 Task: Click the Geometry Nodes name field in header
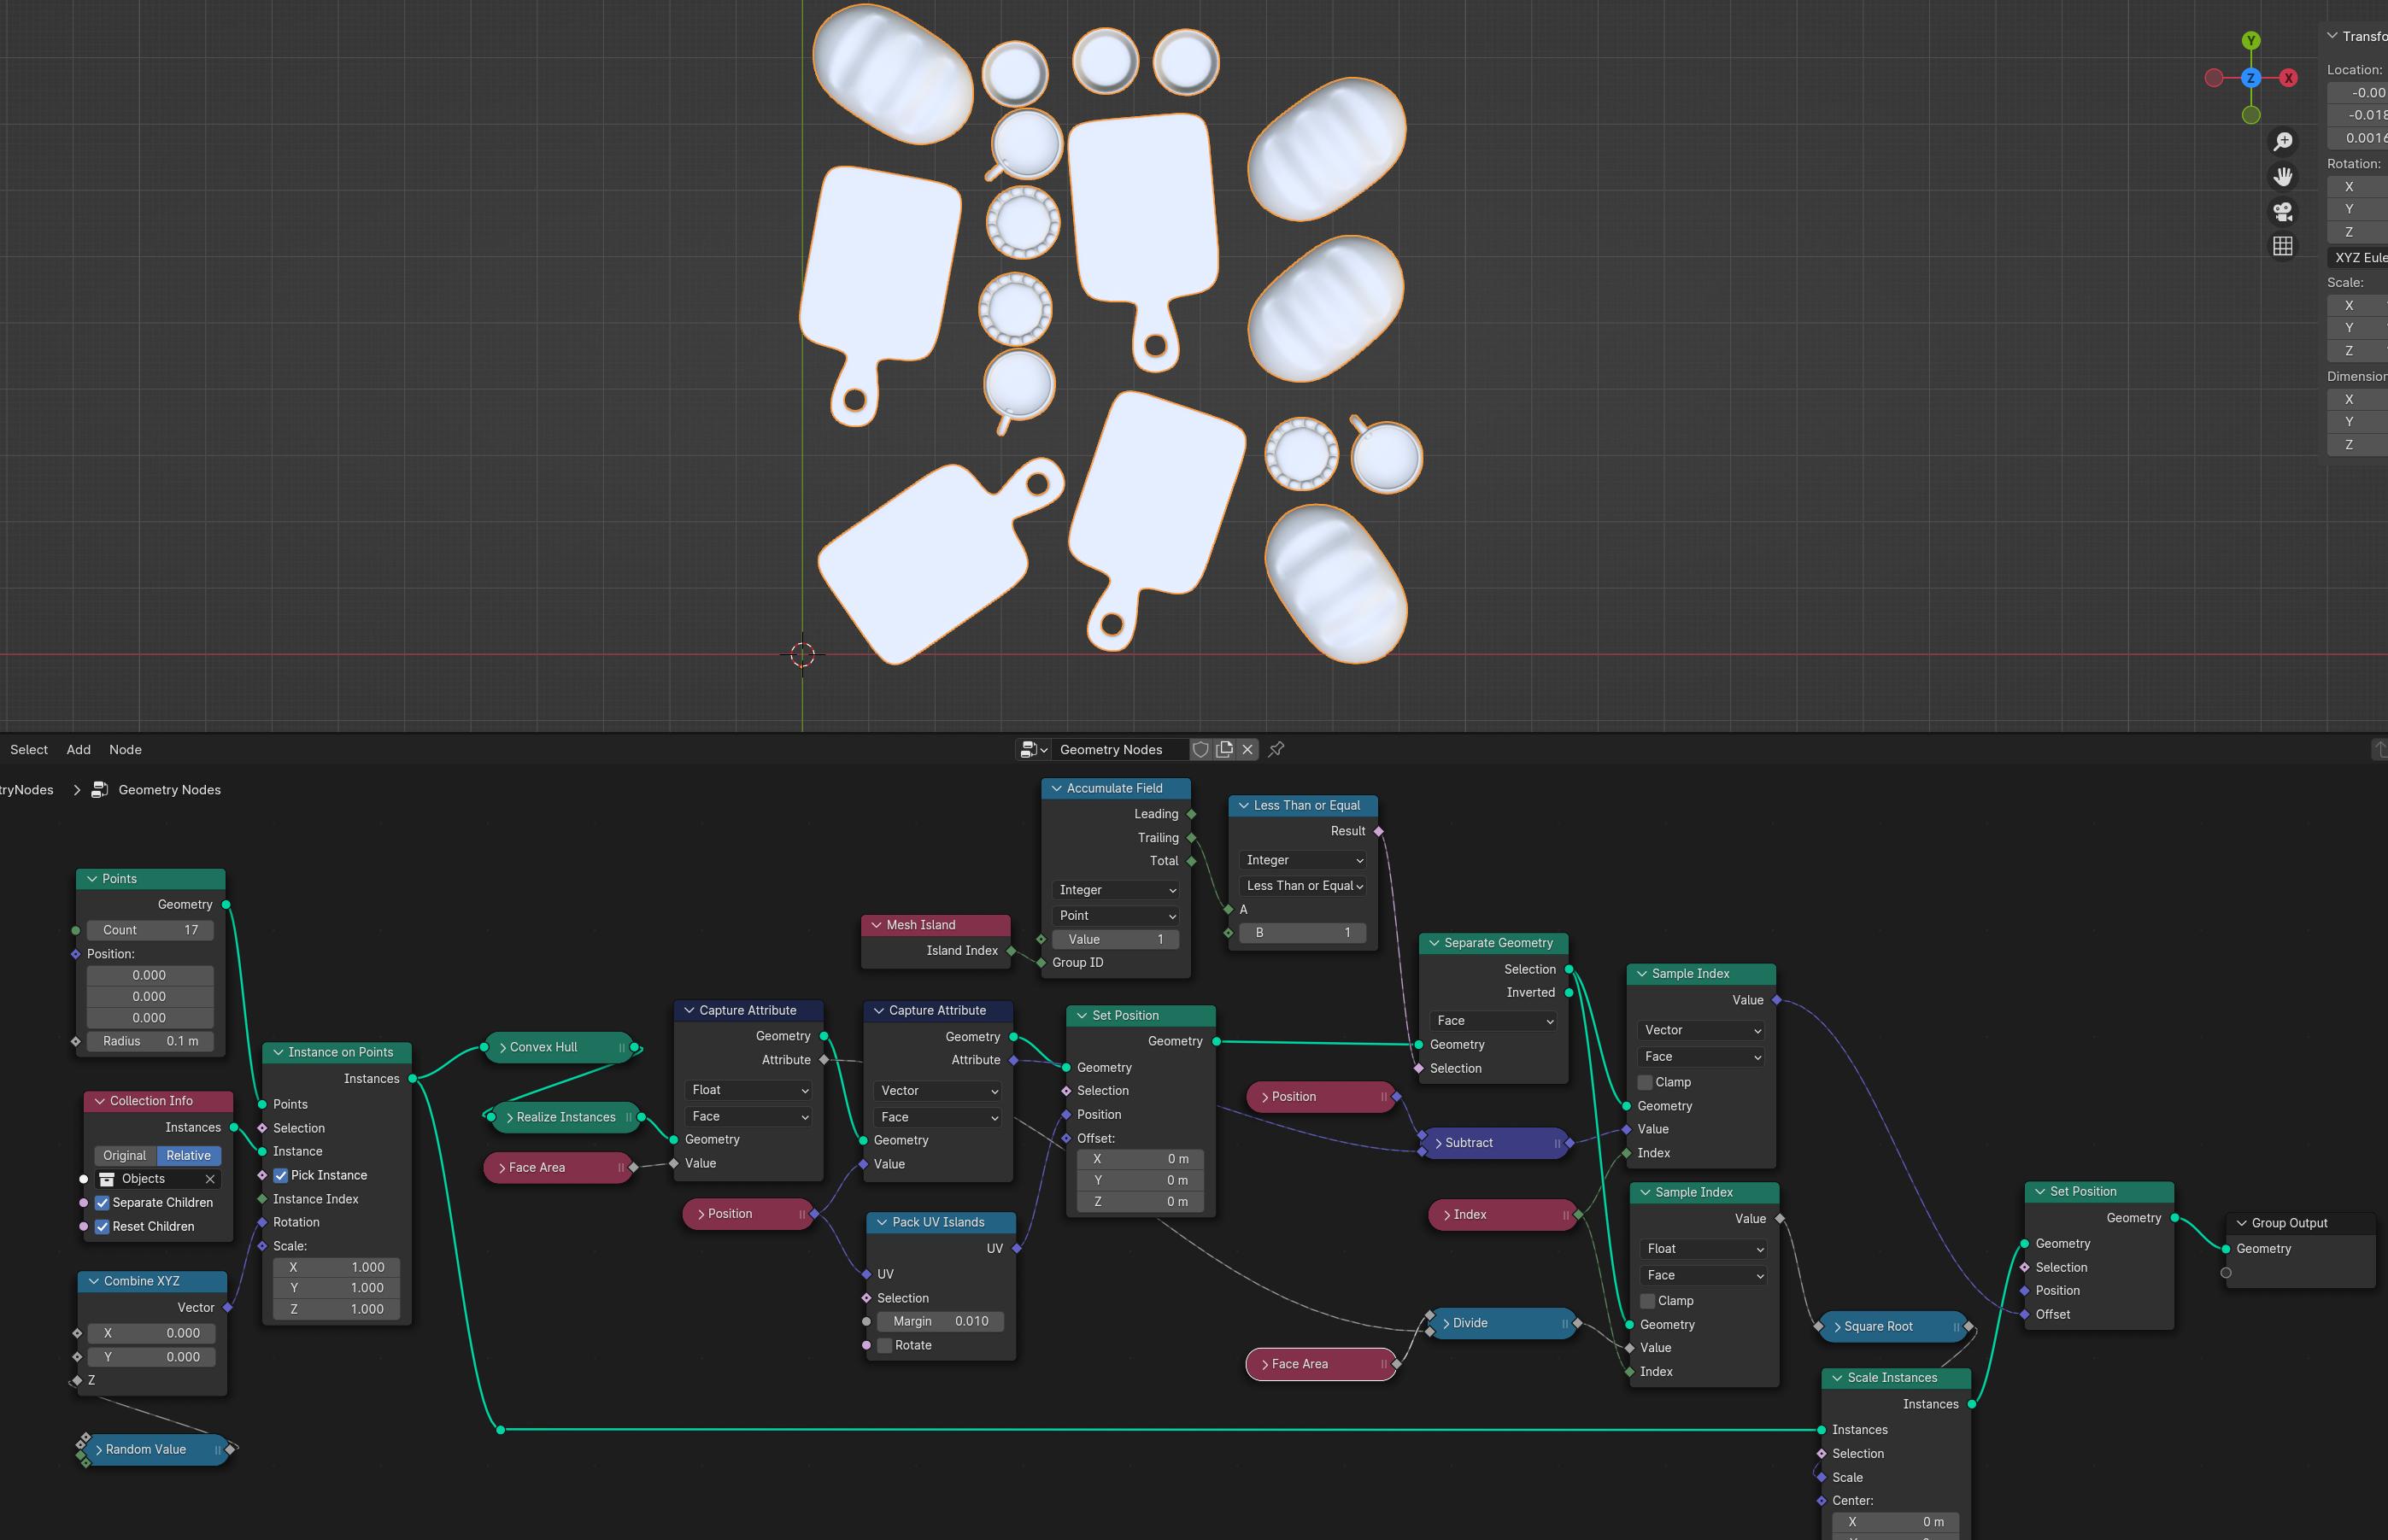(x=1118, y=749)
